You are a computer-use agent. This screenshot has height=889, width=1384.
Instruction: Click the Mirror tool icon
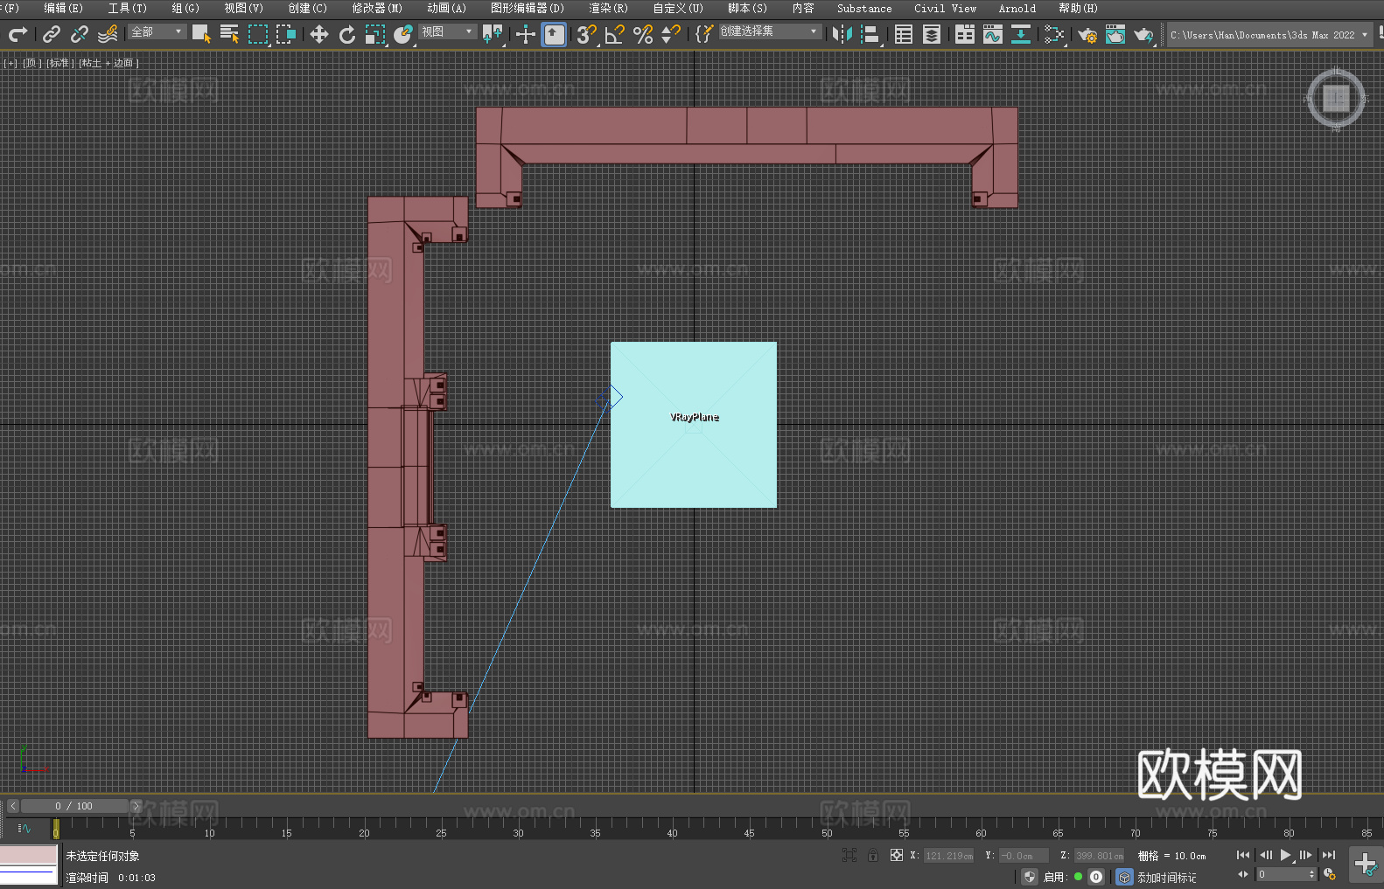(842, 34)
